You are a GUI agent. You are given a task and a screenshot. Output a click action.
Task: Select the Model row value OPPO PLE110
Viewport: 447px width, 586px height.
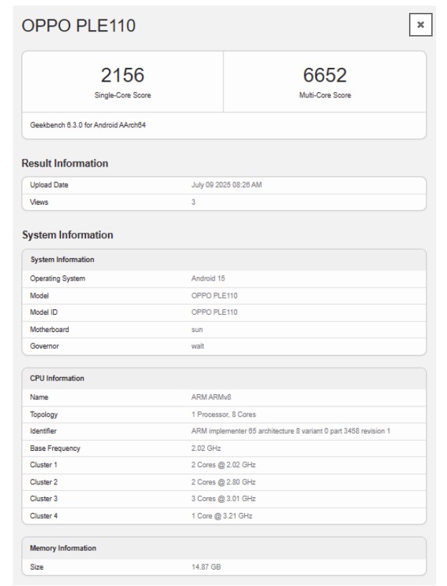point(214,296)
